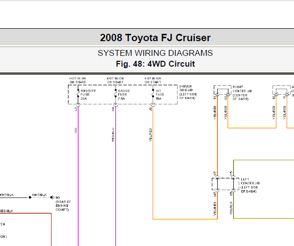Click pin K7 on the Left Center J/B
Viewport: 294px width, 246px height.
215,173
